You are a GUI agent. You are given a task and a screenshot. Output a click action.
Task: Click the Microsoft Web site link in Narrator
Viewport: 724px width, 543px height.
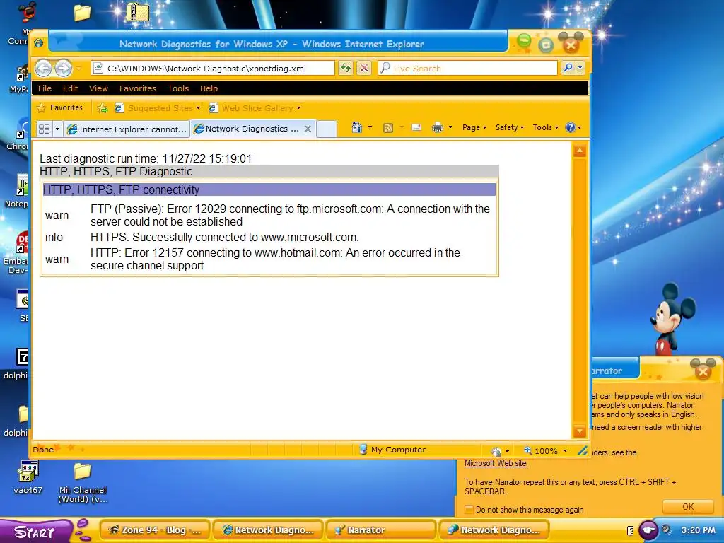point(495,463)
